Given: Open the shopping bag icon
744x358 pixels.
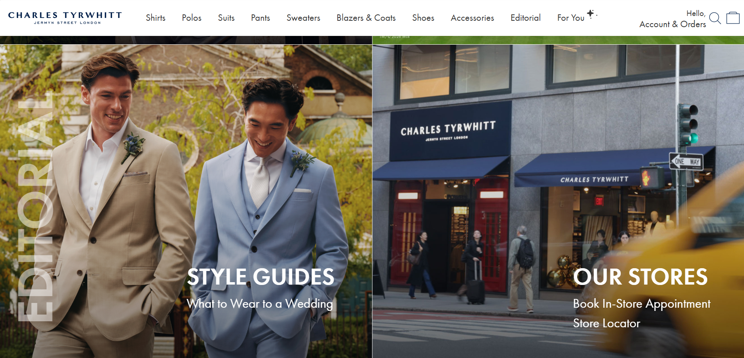Looking at the screenshot, I should click(x=733, y=18).
